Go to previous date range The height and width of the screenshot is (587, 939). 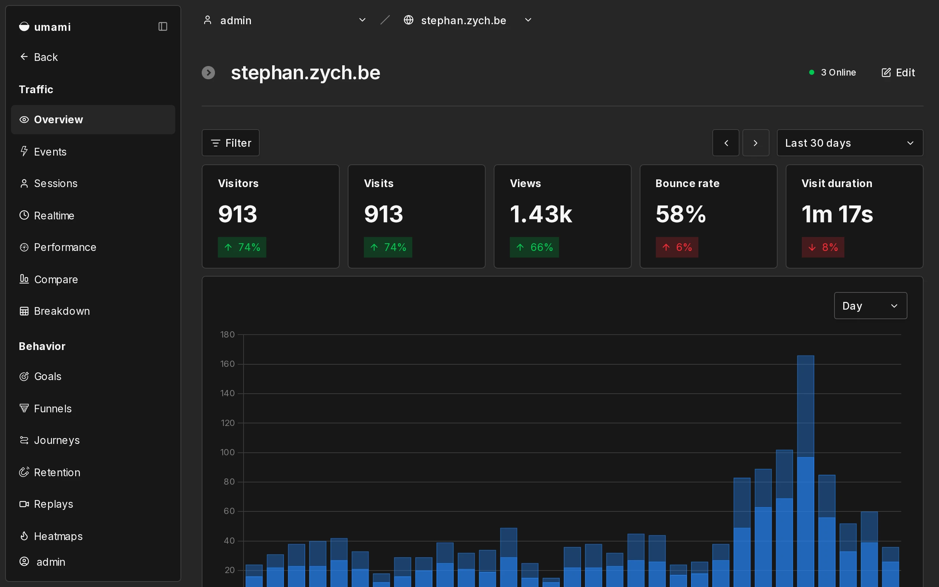(726, 143)
